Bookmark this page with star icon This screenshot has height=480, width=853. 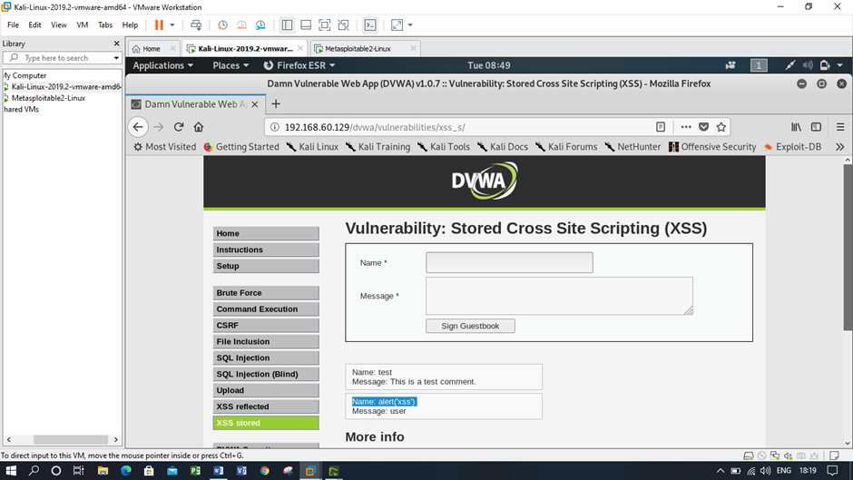(721, 127)
